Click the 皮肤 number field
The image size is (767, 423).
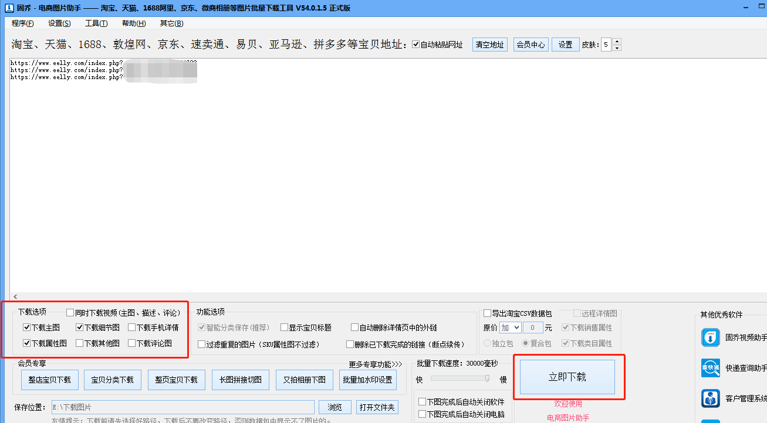[x=606, y=45]
